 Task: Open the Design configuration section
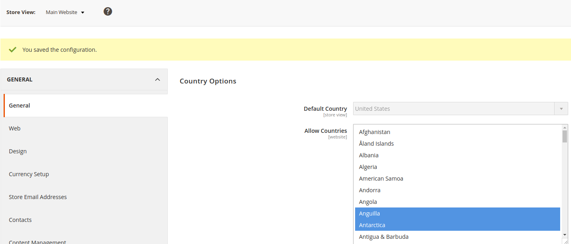pos(18,151)
